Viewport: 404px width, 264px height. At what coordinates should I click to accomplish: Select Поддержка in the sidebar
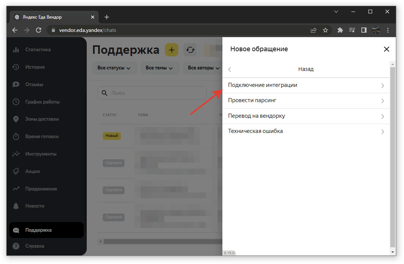point(46,230)
